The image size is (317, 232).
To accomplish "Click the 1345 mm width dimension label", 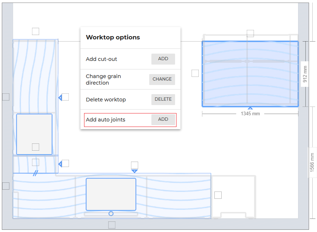I will tap(250, 114).
